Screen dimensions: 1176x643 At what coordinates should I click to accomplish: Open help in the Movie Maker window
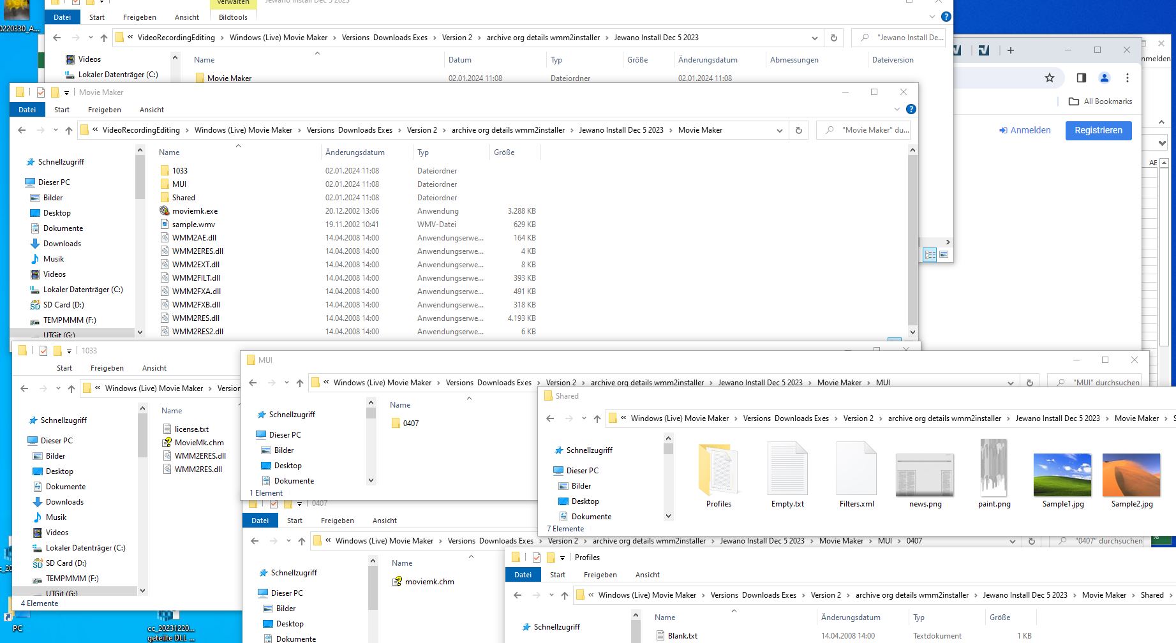point(911,109)
